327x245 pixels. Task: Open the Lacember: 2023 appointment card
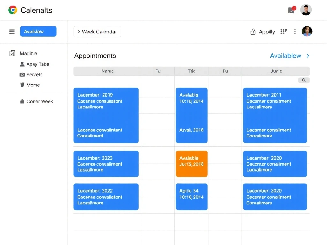106,164
